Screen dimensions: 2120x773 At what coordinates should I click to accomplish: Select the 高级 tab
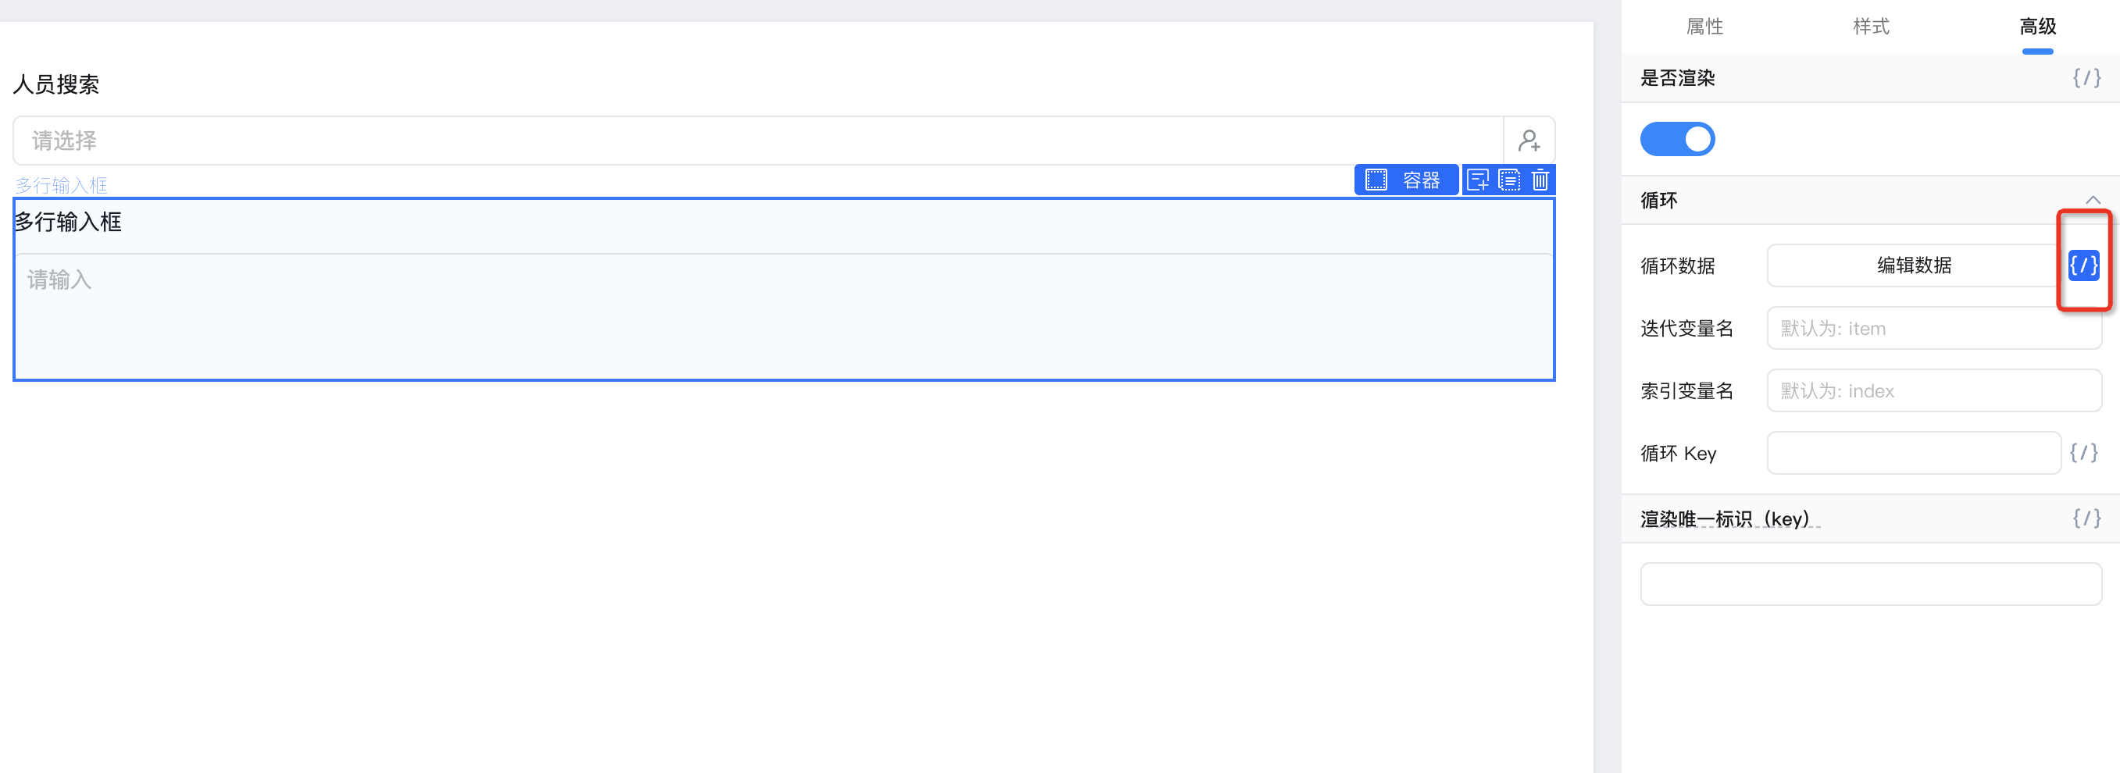(x=2037, y=27)
